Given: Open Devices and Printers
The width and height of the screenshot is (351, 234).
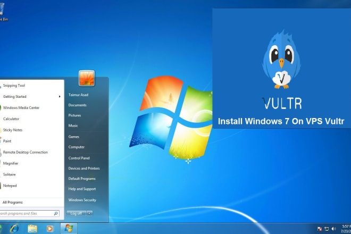Looking at the screenshot, I should pos(84,169).
